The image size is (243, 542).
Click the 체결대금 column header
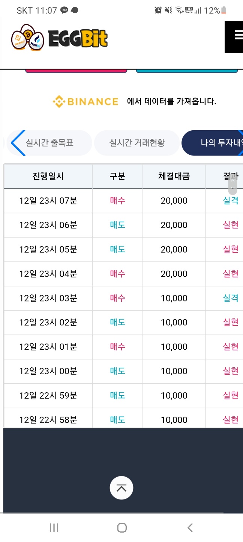174,176
